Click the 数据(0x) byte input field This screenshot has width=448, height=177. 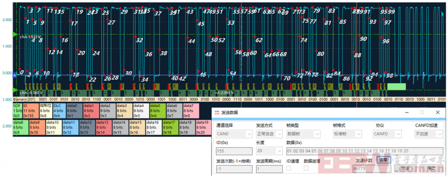365,151
